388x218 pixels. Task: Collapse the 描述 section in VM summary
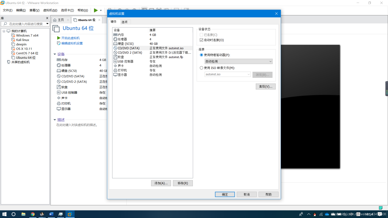[55, 120]
